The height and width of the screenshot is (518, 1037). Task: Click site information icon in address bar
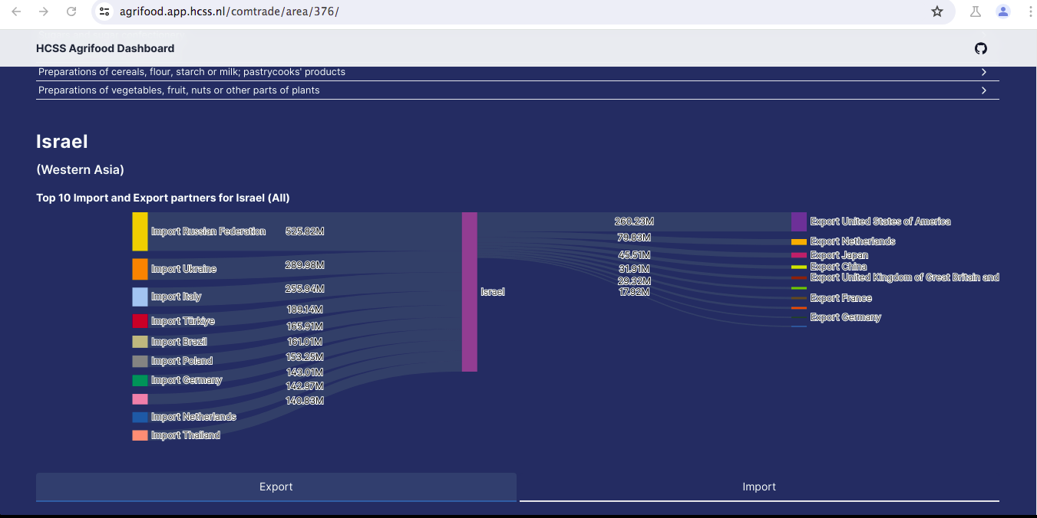105,11
